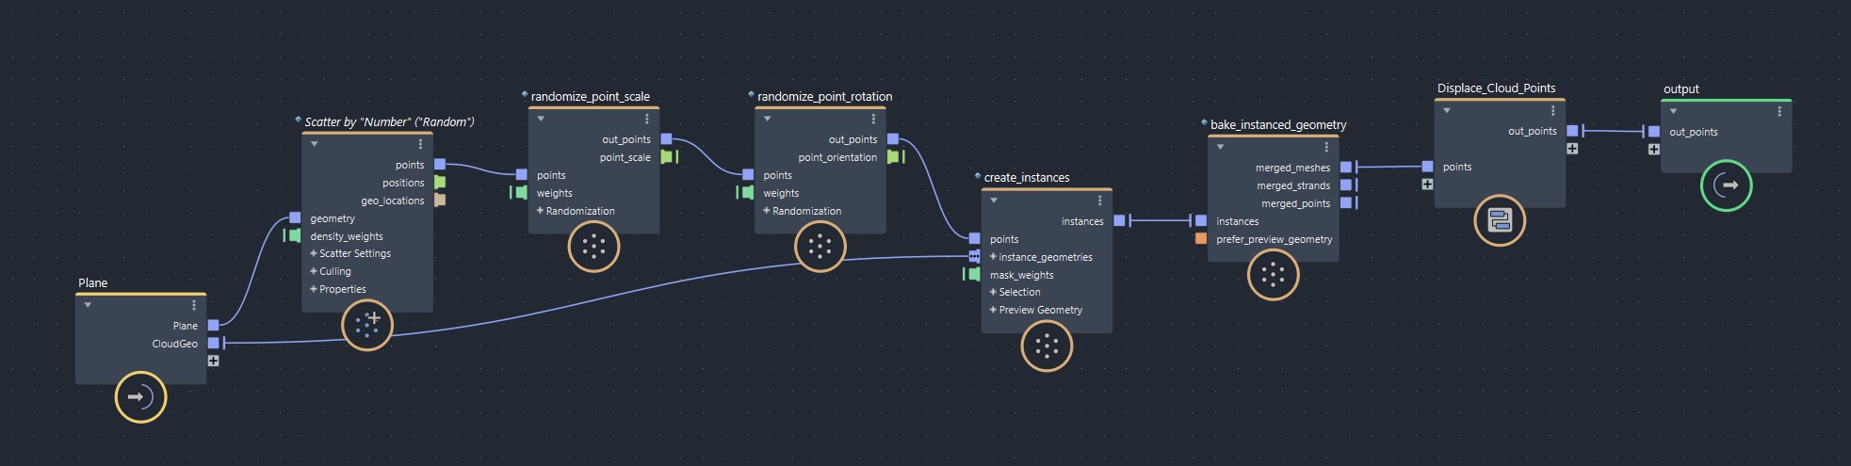Viewport: 1851px width, 466px height.
Task: Collapse the randomize_point_scale node
Action: click(x=541, y=119)
